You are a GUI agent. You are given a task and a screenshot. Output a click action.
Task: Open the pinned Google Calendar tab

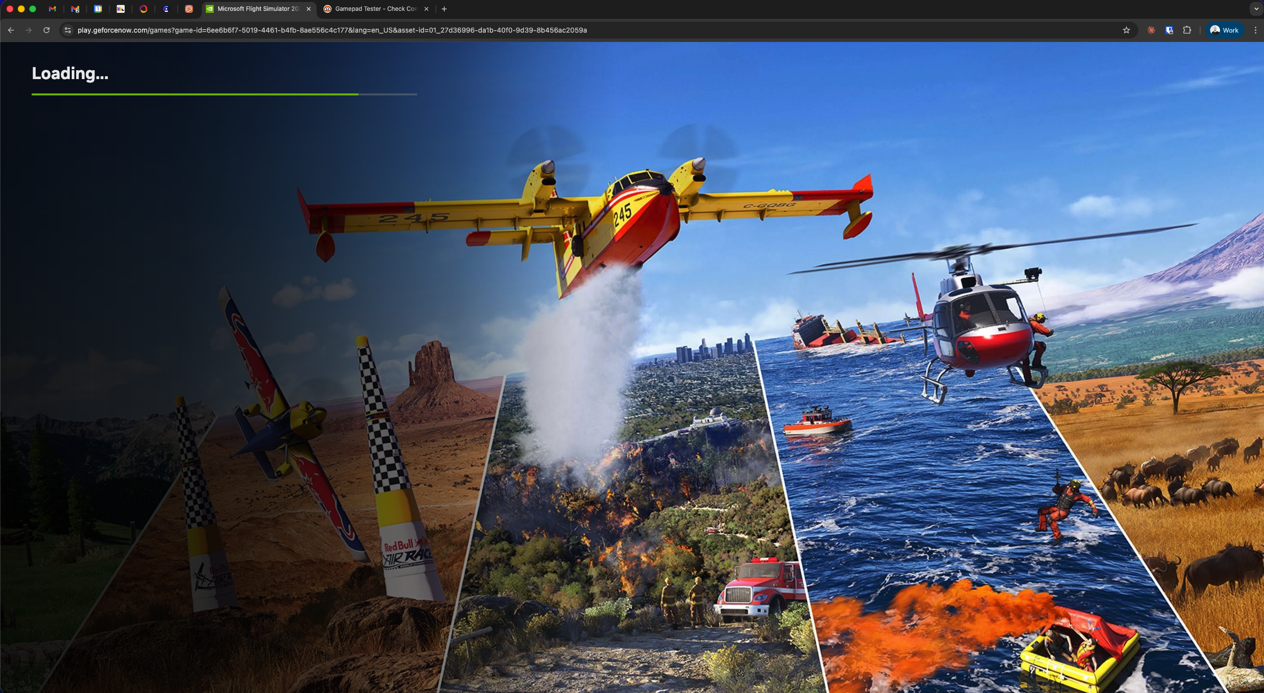[x=98, y=9]
